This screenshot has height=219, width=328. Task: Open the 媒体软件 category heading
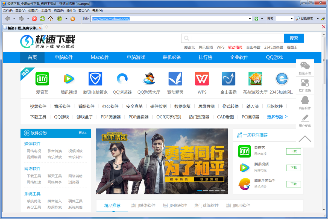(x=32, y=144)
